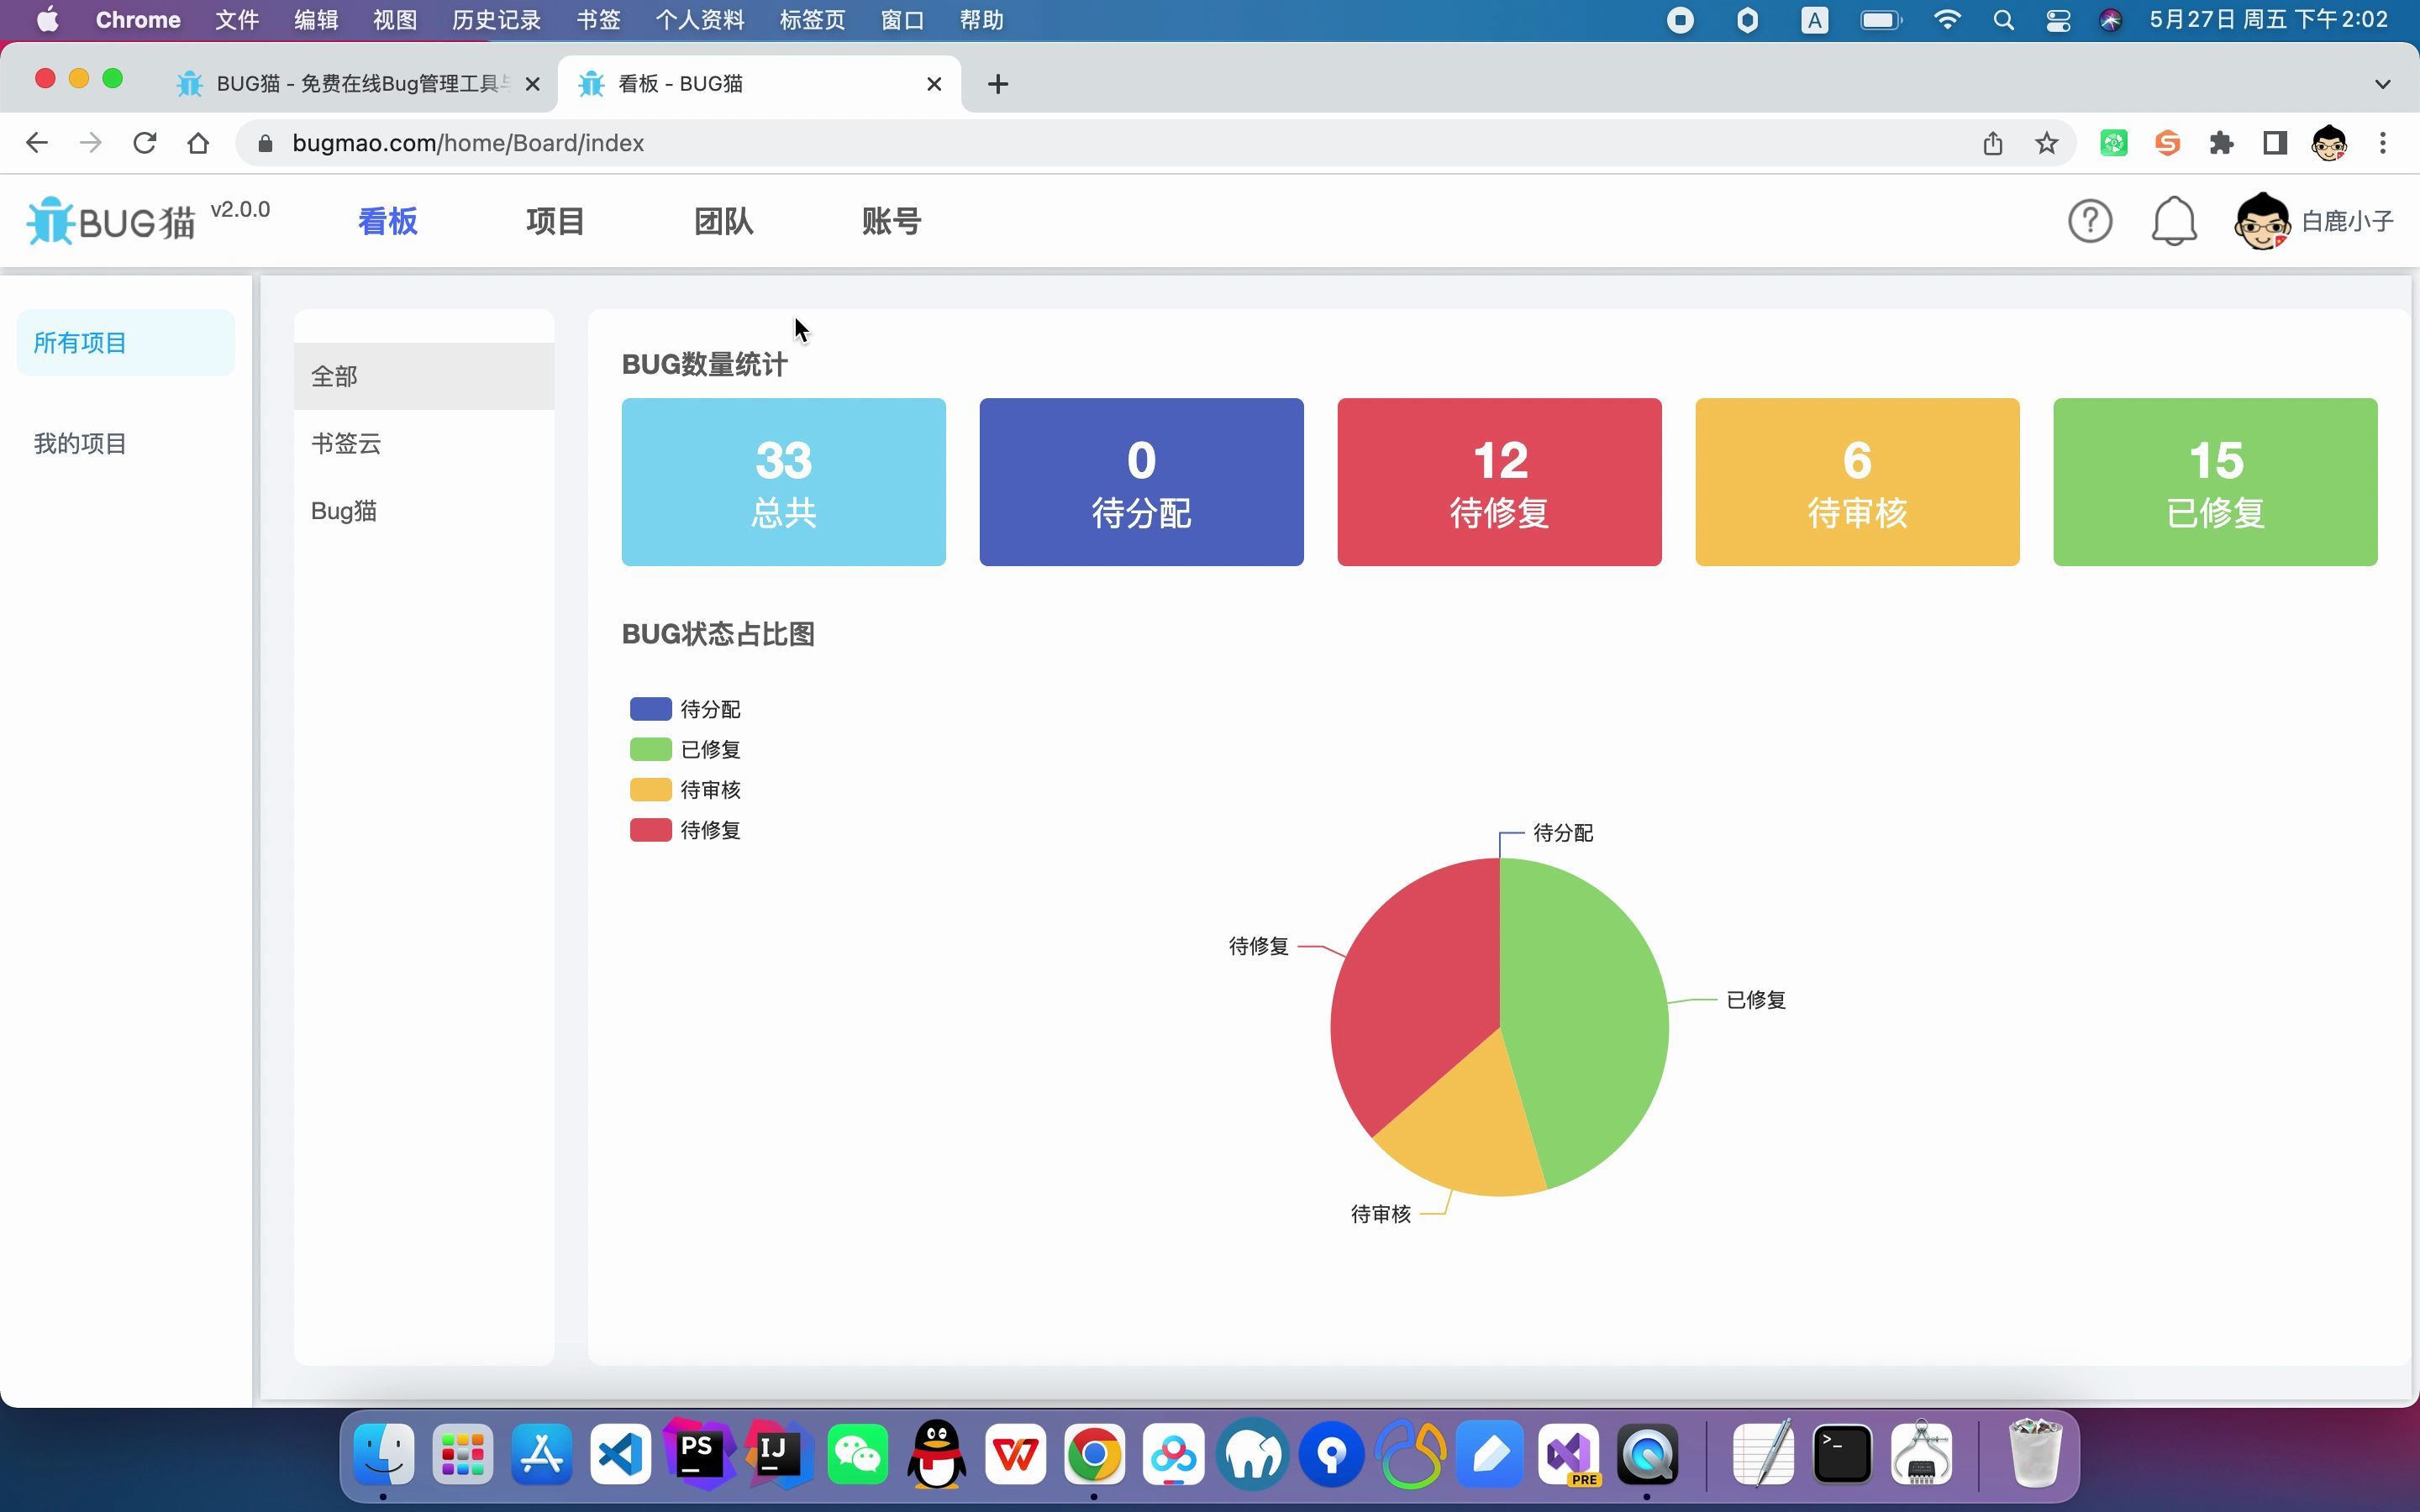
Task: Select the 已修复 status legend icon
Action: 650,749
